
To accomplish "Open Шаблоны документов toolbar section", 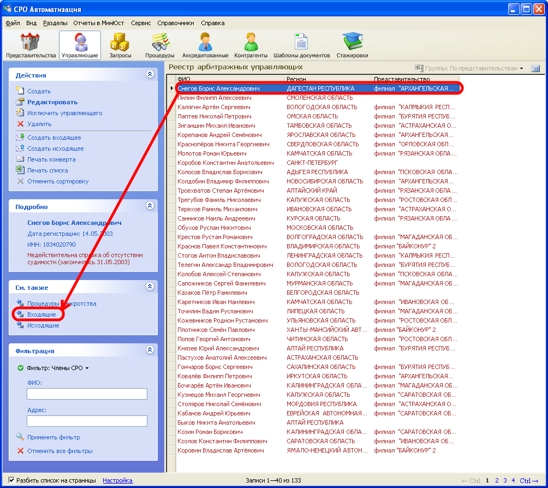I will click(301, 45).
